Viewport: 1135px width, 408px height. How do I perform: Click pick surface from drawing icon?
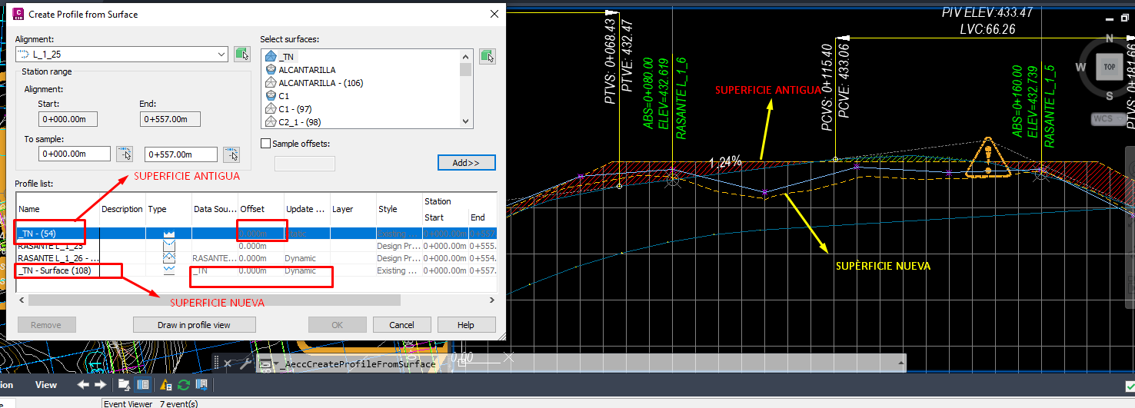click(x=487, y=56)
